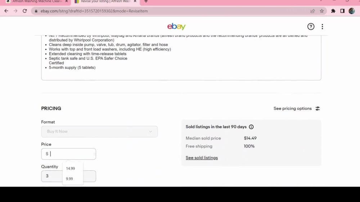Click description line '5-month supply (5 tablets)'
Image resolution: width=360 pixels, height=202 pixels.
pos(72,67)
